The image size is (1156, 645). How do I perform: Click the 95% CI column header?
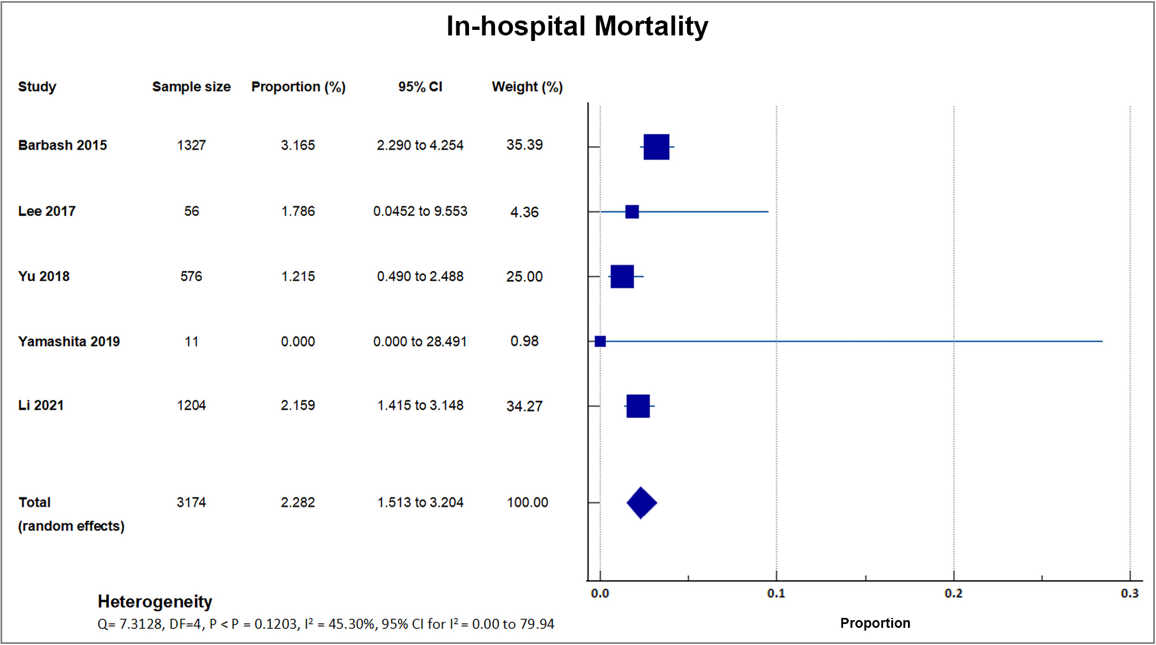pyautogui.click(x=420, y=87)
